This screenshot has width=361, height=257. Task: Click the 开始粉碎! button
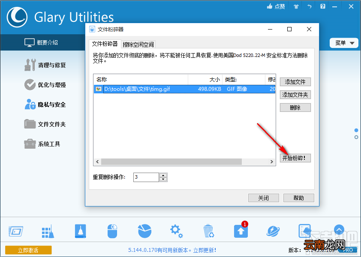click(295, 158)
